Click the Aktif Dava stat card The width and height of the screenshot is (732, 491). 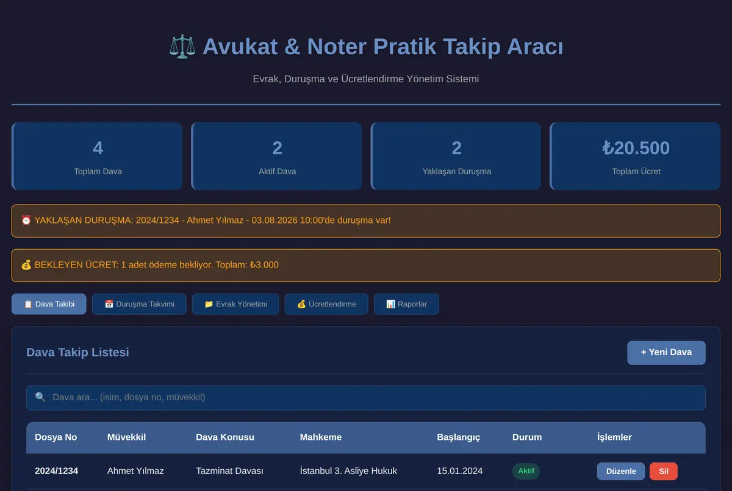[x=276, y=157]
